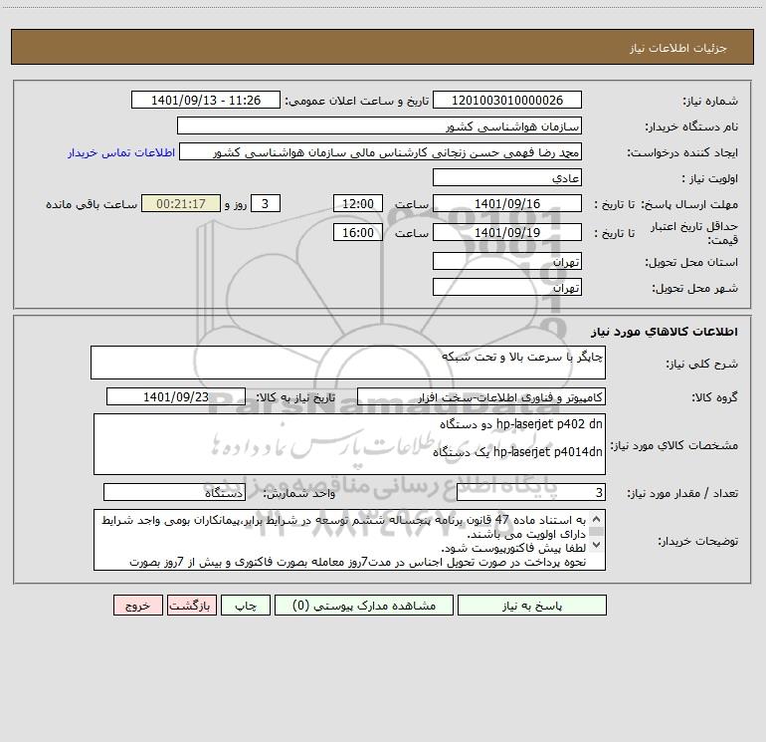Click general description field چاپگر با سرعت بالا
Screen dimensions: 766x742
pyautogui.click(x=348, y=363)
